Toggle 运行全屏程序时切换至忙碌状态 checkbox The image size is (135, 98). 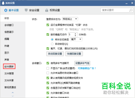(x=48, y=25)
